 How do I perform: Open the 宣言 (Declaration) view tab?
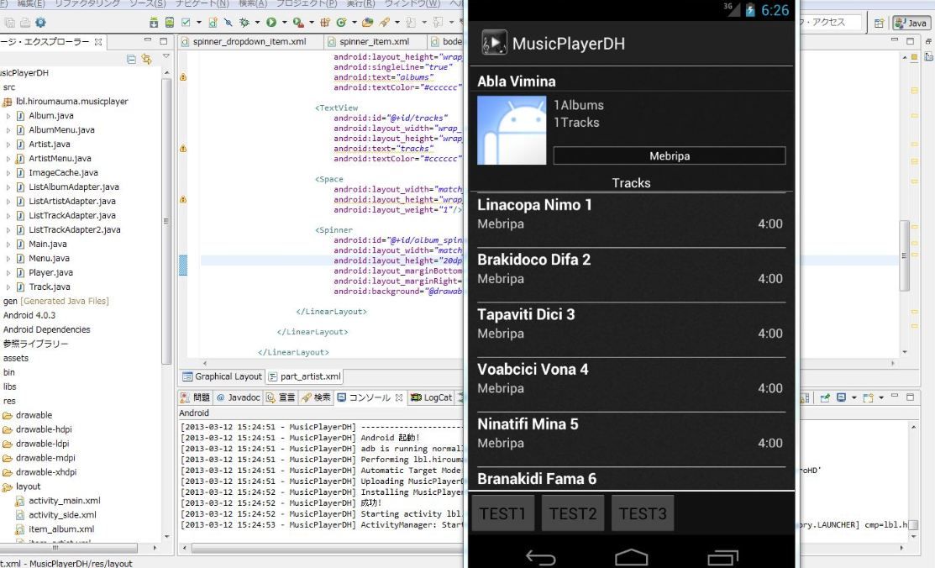pyautogui.click(x=281, y=397)
